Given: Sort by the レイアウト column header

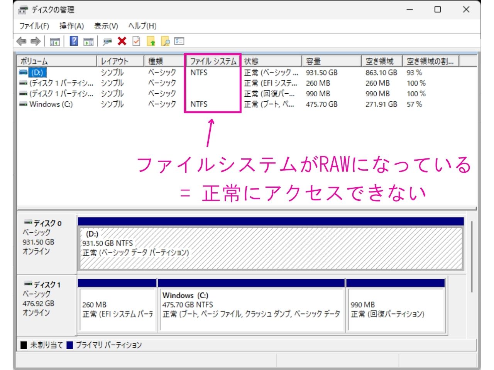Looking at the screenshot, I should (120, 61).
